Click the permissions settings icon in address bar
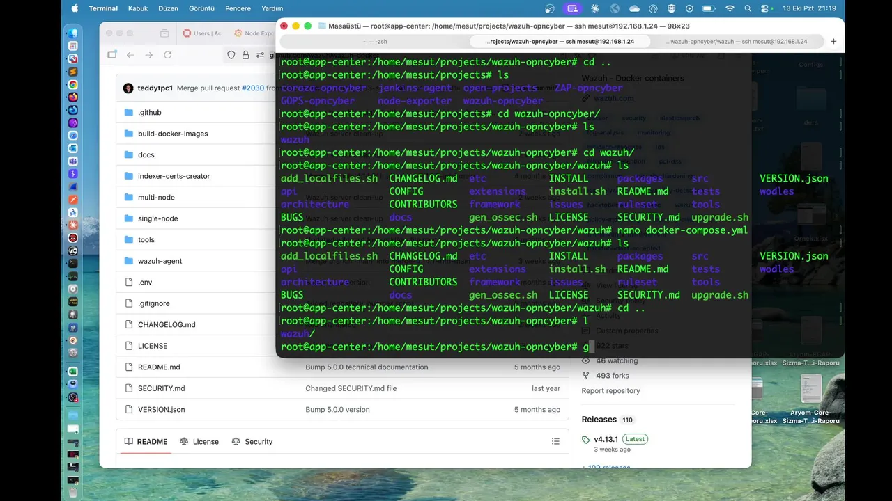892x501 pixels. [260, 55]
